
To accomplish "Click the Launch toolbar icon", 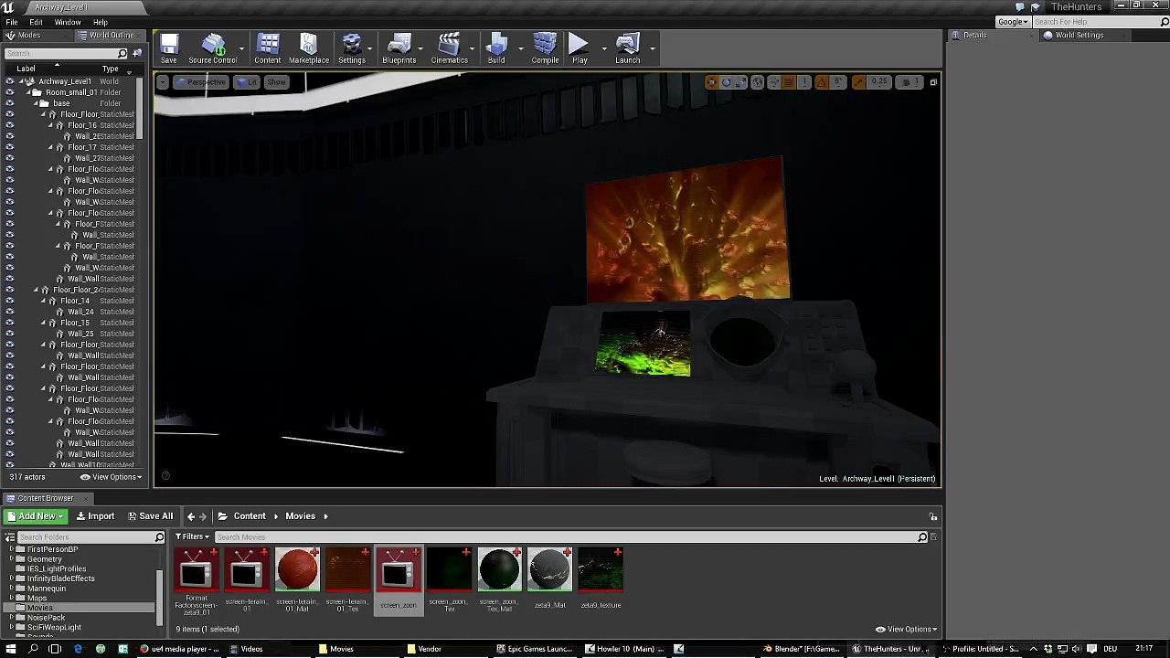I will coord(627,48).
